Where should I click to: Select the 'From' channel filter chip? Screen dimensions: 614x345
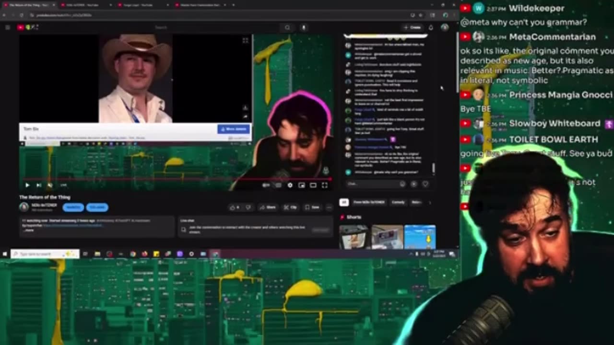pos(369,202)
